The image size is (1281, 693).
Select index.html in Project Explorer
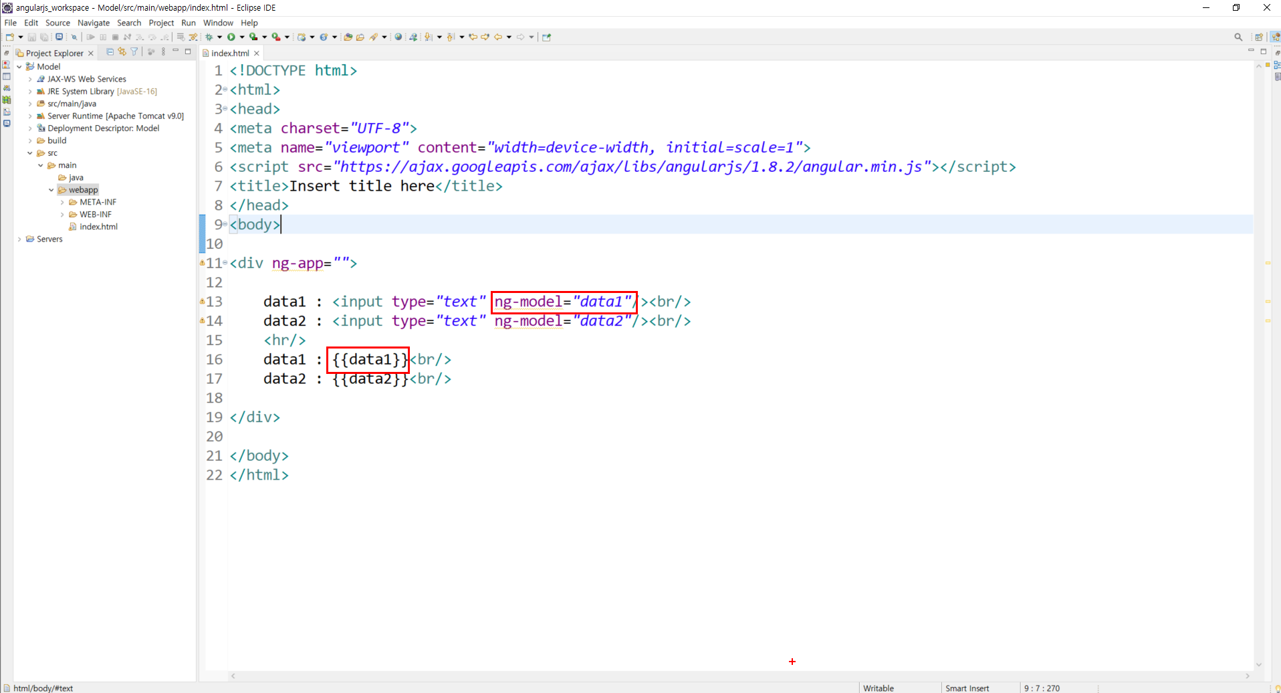tap(98, 227)
